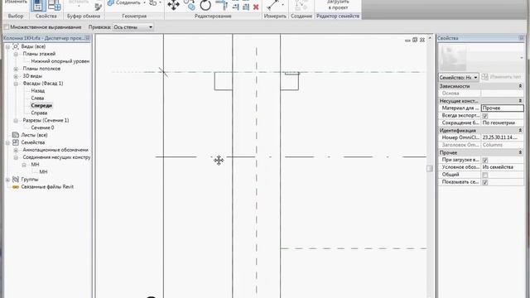This screenshot has height=298, width=530.
Task: Click the Прочее material value field
Action: coord(503,108)
